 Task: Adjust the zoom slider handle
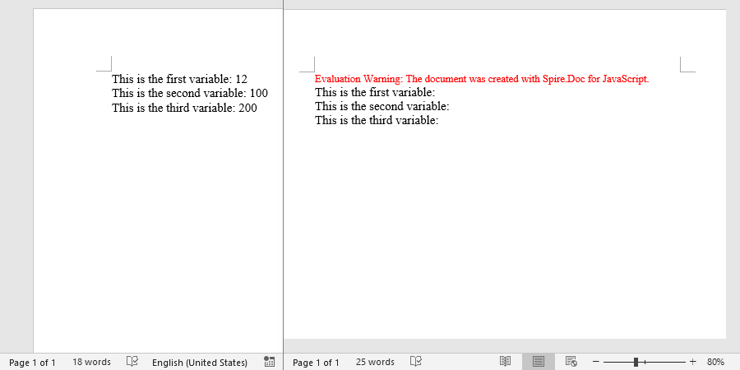pos(636,362)
